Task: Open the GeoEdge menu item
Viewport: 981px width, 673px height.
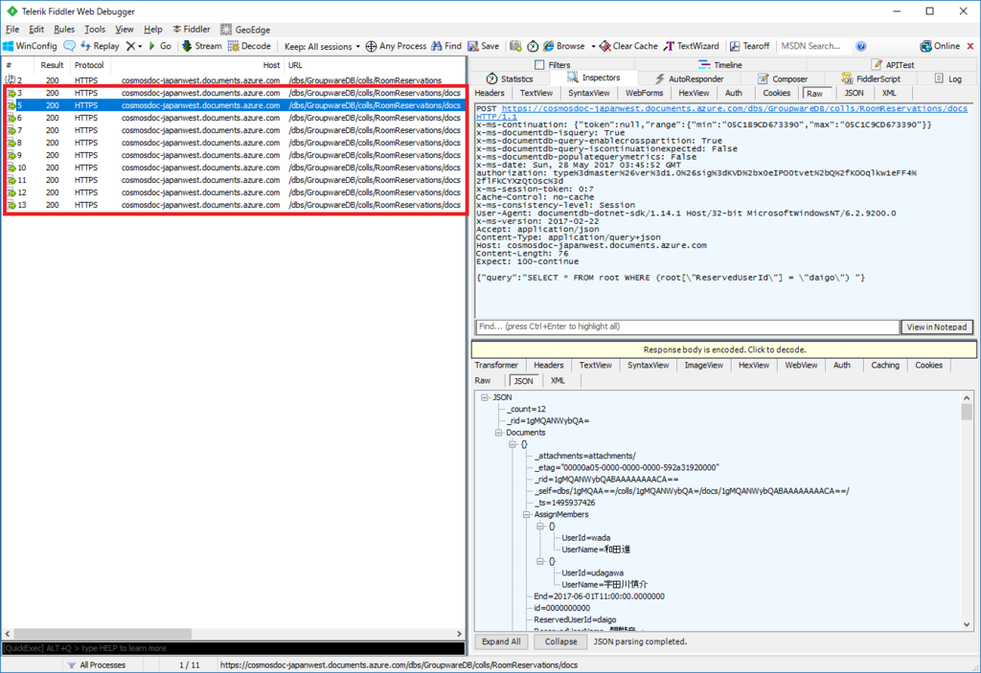Action: point(245,30)
